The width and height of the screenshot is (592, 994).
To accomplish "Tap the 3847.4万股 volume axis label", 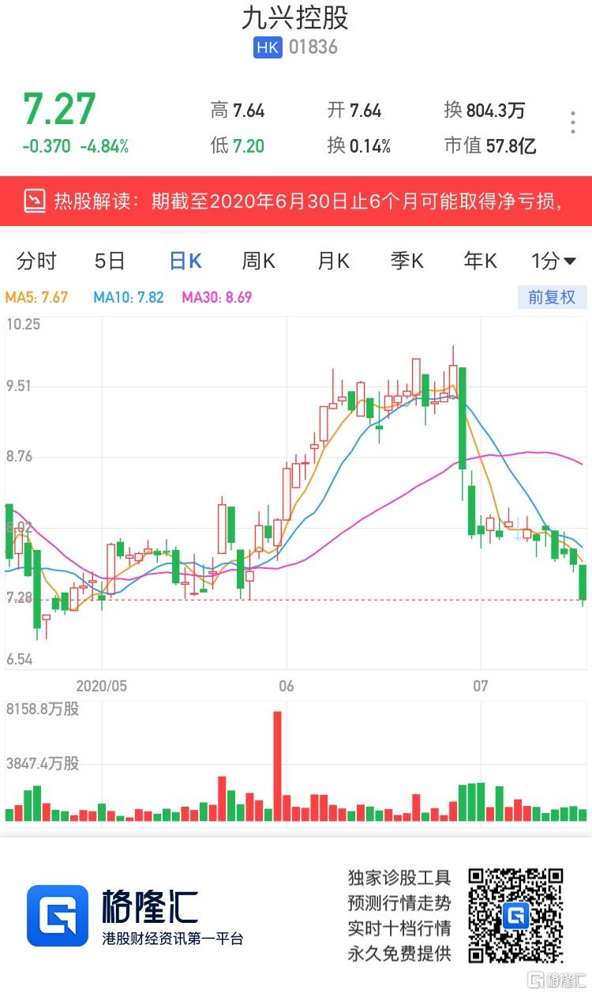I will (43, 763).
